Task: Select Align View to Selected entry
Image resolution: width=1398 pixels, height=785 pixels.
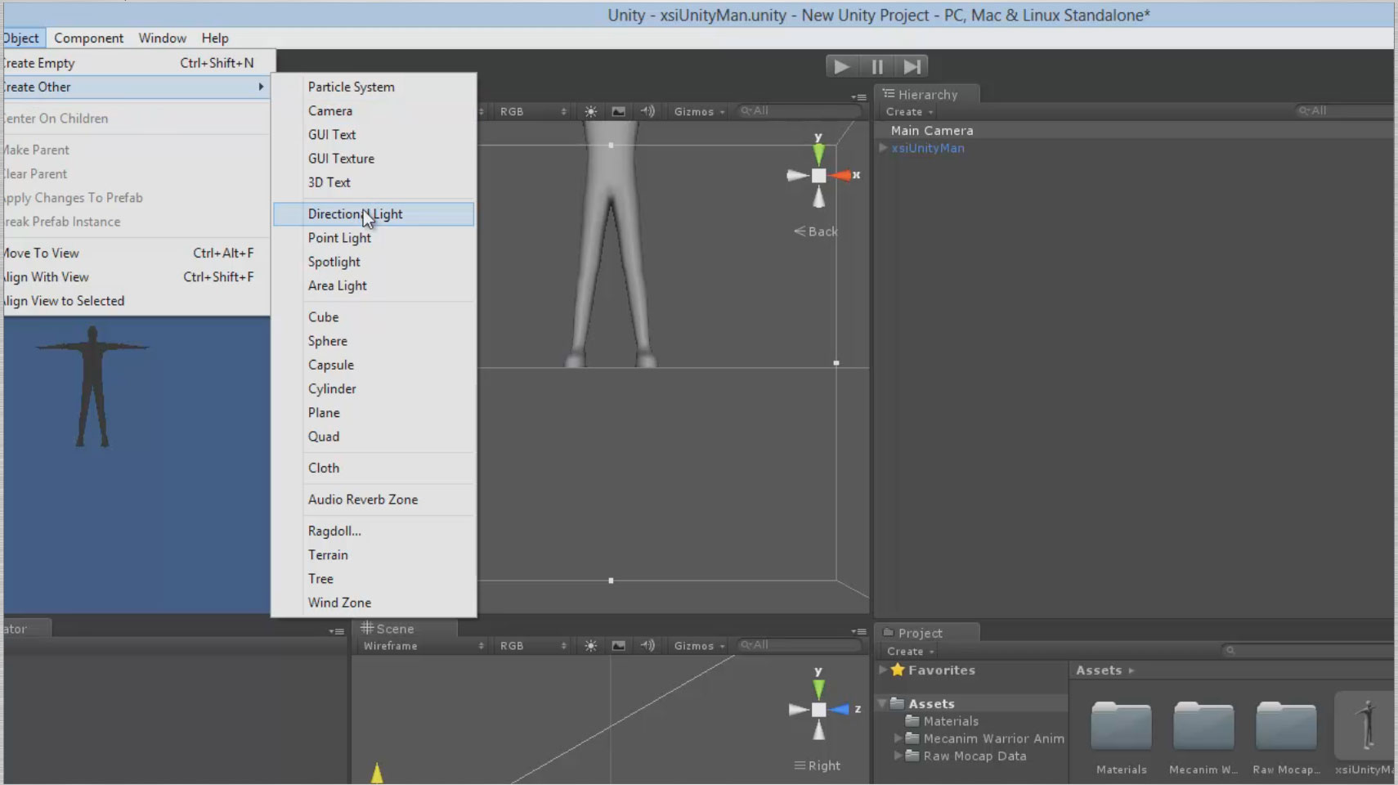Action: coord(136,301)
